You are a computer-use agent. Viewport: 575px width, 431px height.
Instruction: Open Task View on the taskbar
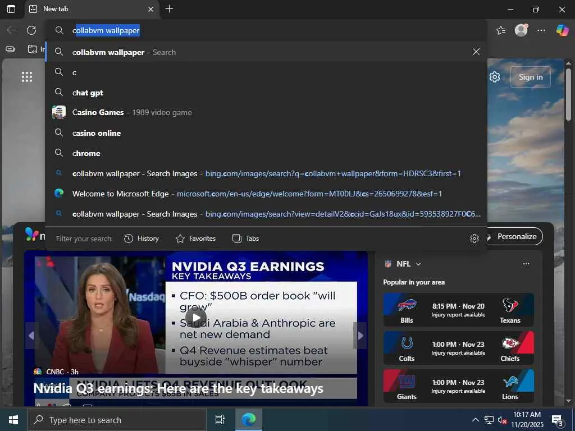220,420
